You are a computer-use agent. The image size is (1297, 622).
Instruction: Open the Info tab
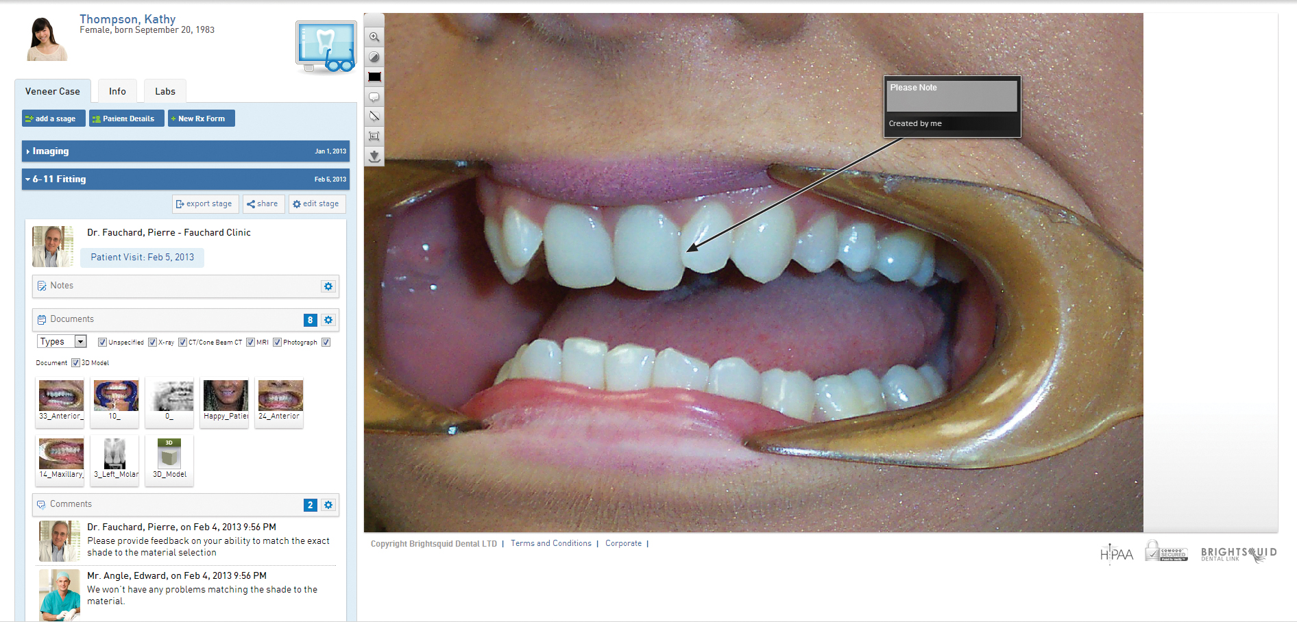click(x=117, y=91)
